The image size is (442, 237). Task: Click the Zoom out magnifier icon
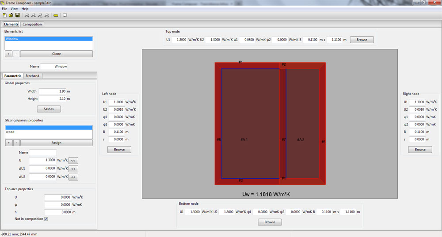[34, 15]
